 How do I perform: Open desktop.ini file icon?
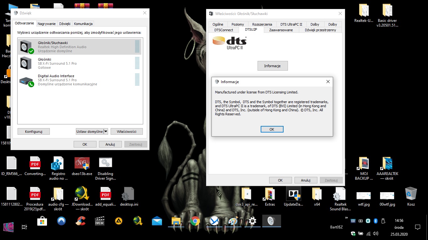pyautogui.click(x=129, y=196)
